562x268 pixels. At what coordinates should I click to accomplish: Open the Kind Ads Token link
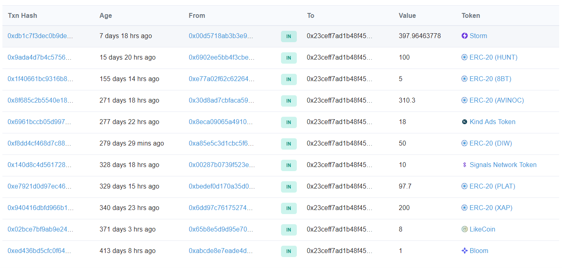[x=493, y=122]
